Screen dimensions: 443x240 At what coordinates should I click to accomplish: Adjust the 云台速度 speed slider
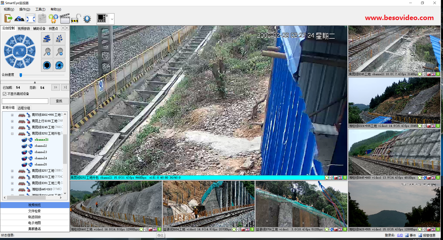click(x=21, y=75)
